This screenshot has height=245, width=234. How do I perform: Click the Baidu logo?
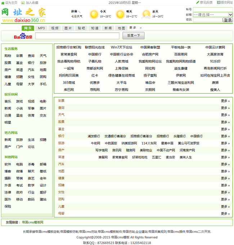(23, 36)
